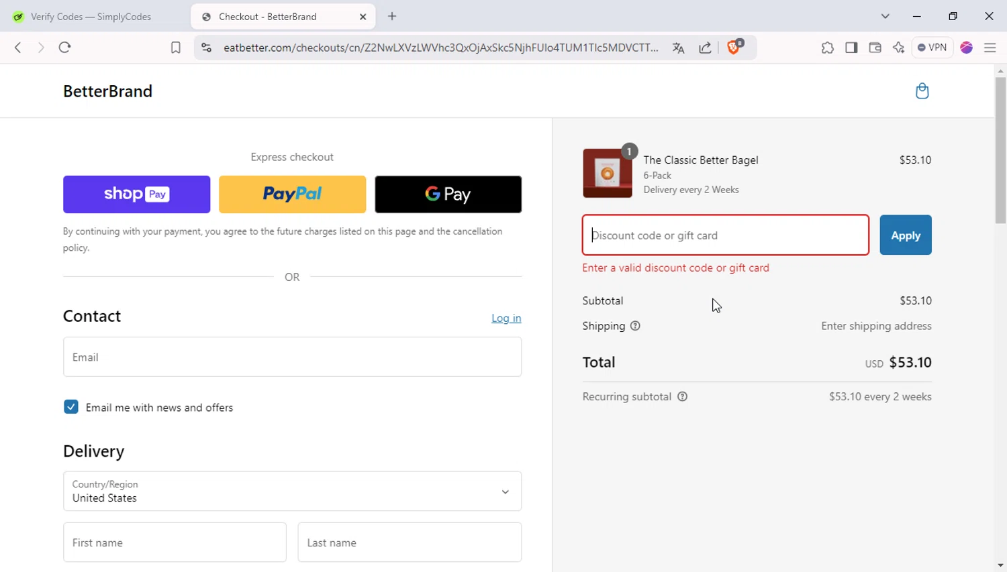Image resolution: width=1007 pixels, height=572 pixels.
Task: Show recurring subtotal help icon
Action: [x=682, y=396]
